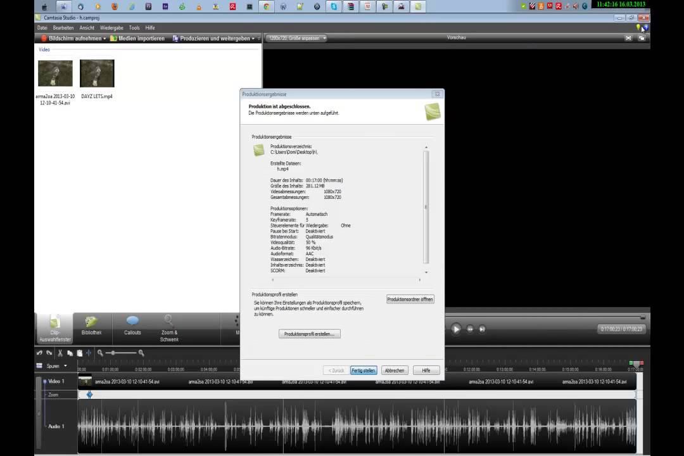Click the step forward button beside play
The image size is (684, 456).
coord(470,329)
